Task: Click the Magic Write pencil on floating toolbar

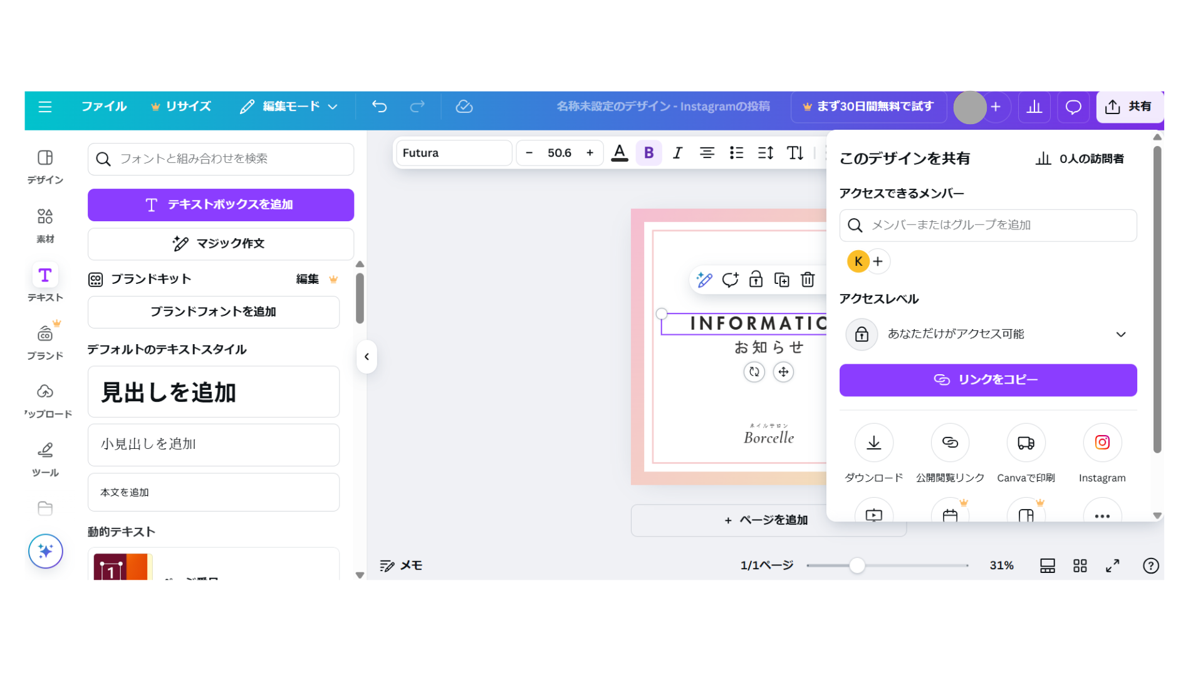Action: (x=704, y=280)
